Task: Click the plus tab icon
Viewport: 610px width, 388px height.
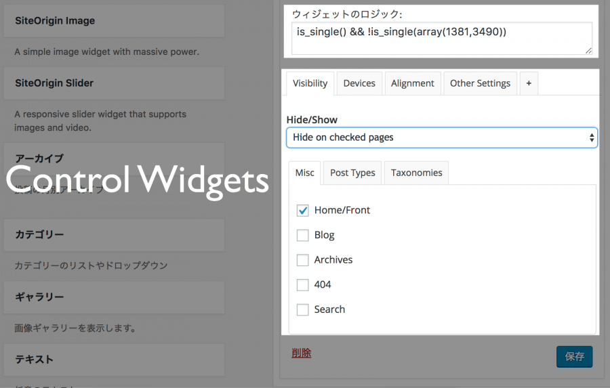Action: (529, 83)
